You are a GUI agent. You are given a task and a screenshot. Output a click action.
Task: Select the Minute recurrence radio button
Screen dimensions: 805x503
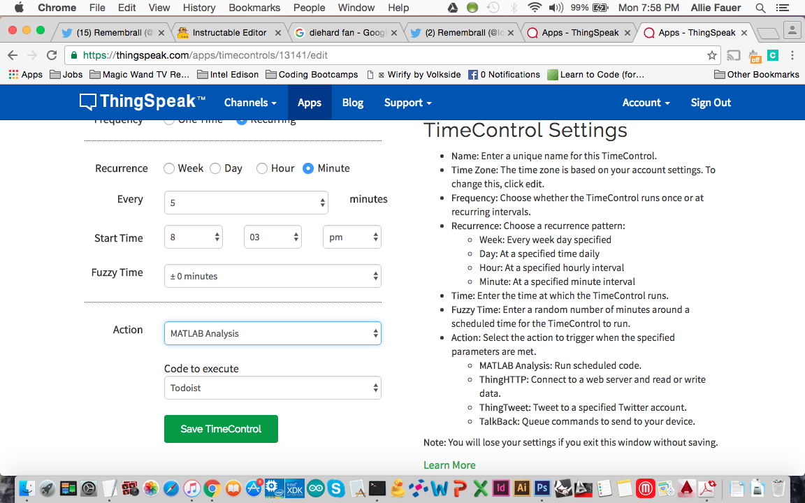[x=308, y=168]
